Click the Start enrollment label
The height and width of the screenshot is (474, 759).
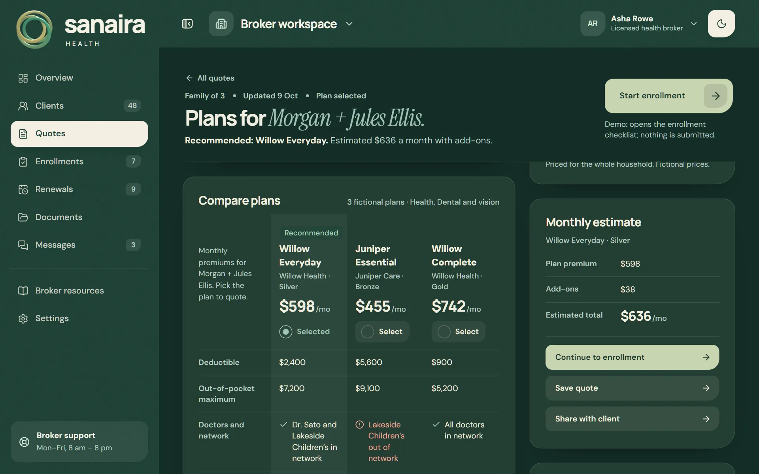click(652, 96)
